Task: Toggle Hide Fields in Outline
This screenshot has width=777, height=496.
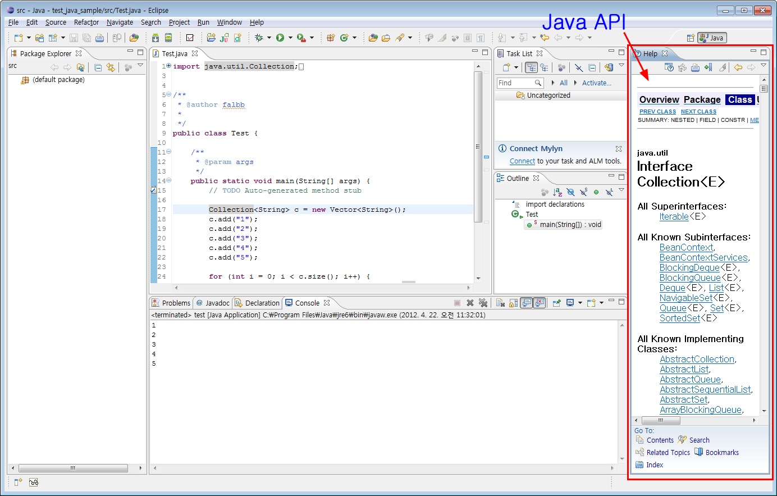Action: 570,192
